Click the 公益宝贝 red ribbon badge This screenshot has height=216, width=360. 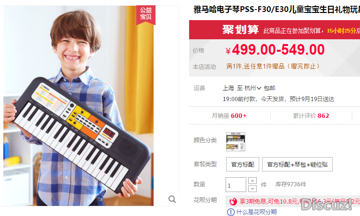coord(146,15)
